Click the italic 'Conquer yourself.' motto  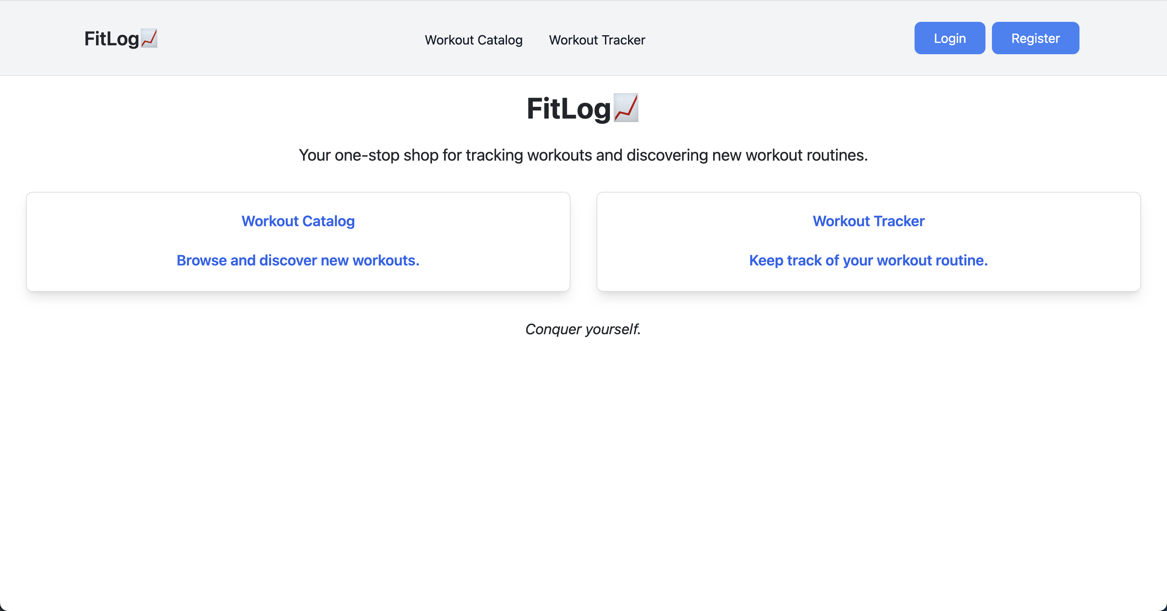583,329
